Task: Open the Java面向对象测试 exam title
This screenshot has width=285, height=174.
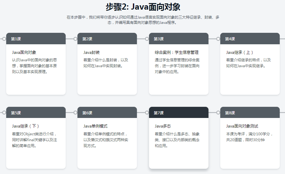Action: (x=242, y=126)
